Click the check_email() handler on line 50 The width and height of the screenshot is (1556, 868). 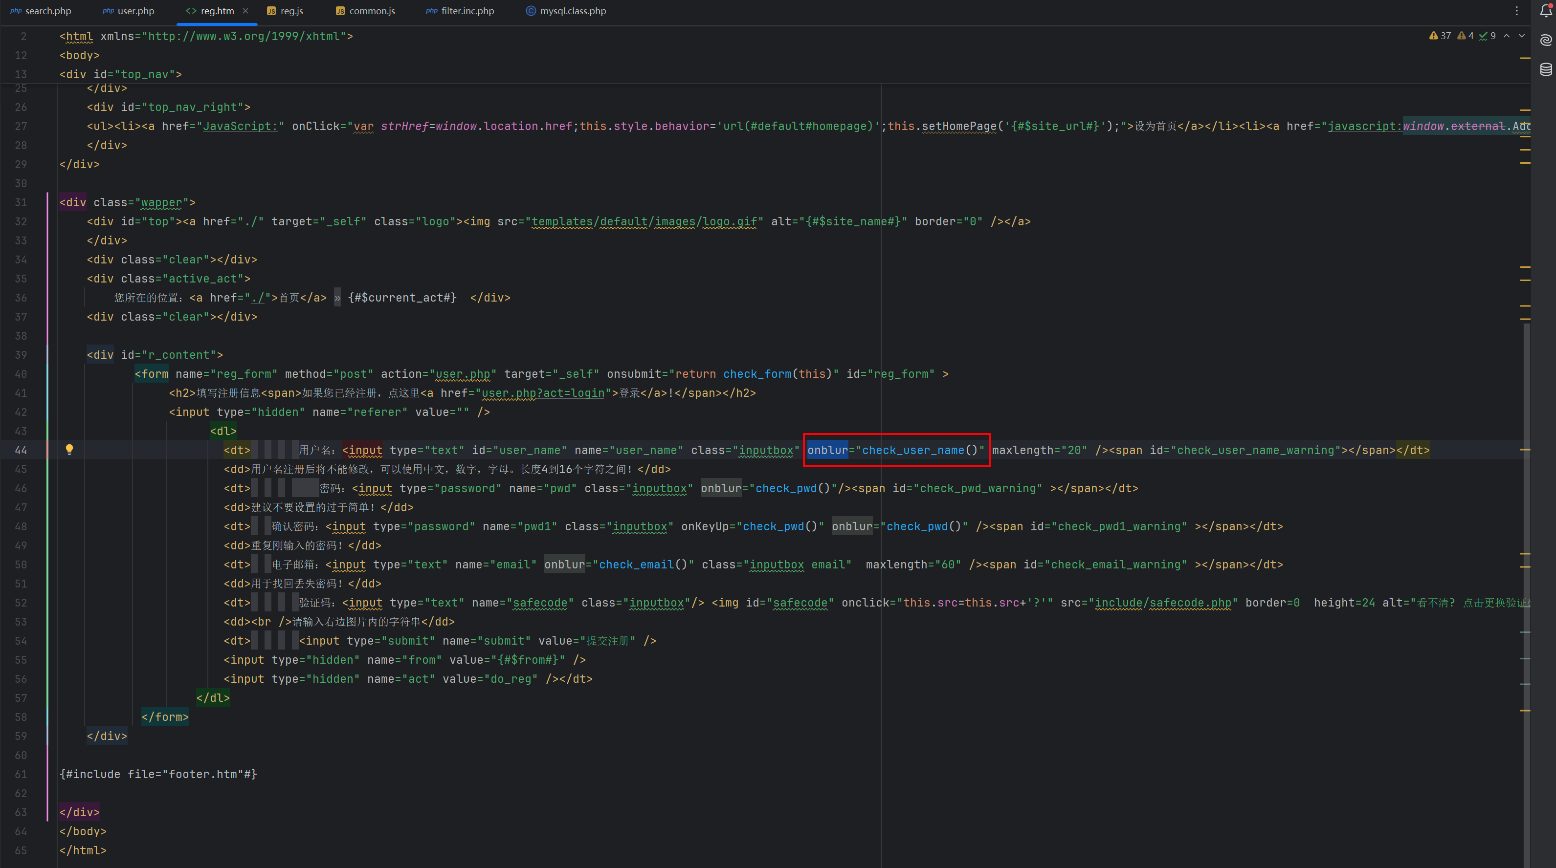point(643,565)
